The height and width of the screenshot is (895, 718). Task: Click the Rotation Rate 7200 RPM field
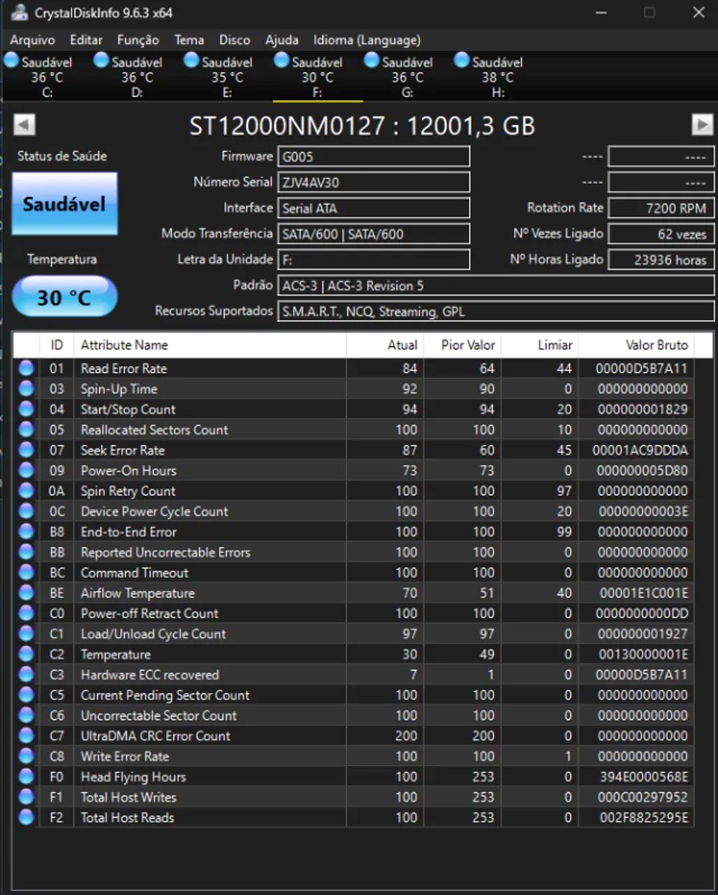pyautogui.click(x=661, y=208)
